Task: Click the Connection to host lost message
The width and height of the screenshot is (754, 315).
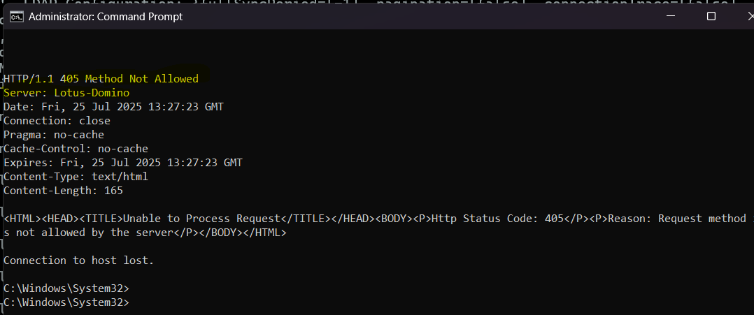Action: click(79, 261)
